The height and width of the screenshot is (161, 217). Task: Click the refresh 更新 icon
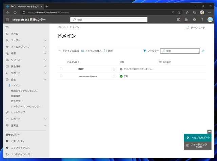(x=105, y=51)
